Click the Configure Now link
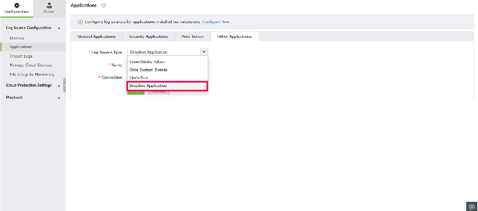 pyautogui.click(x=216, y=22)
